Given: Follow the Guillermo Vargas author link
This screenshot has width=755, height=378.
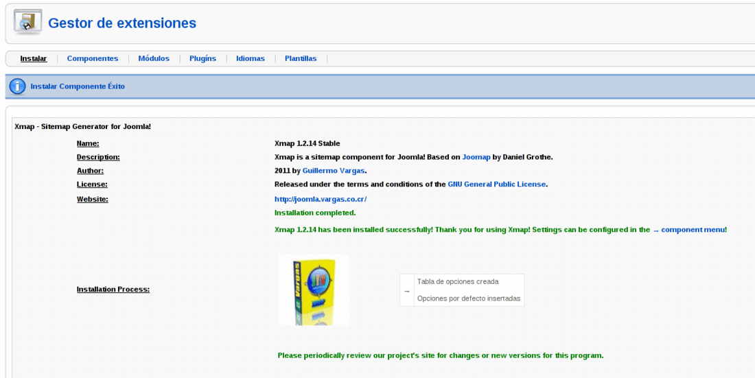Looking at the screenshot, I should pos(333,170).
